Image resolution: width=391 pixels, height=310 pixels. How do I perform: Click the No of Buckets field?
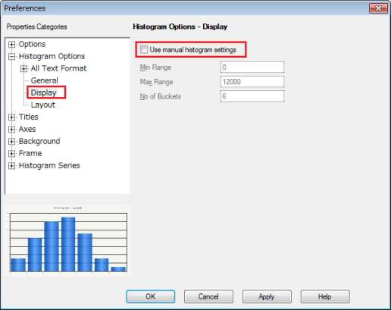point(252,96)
